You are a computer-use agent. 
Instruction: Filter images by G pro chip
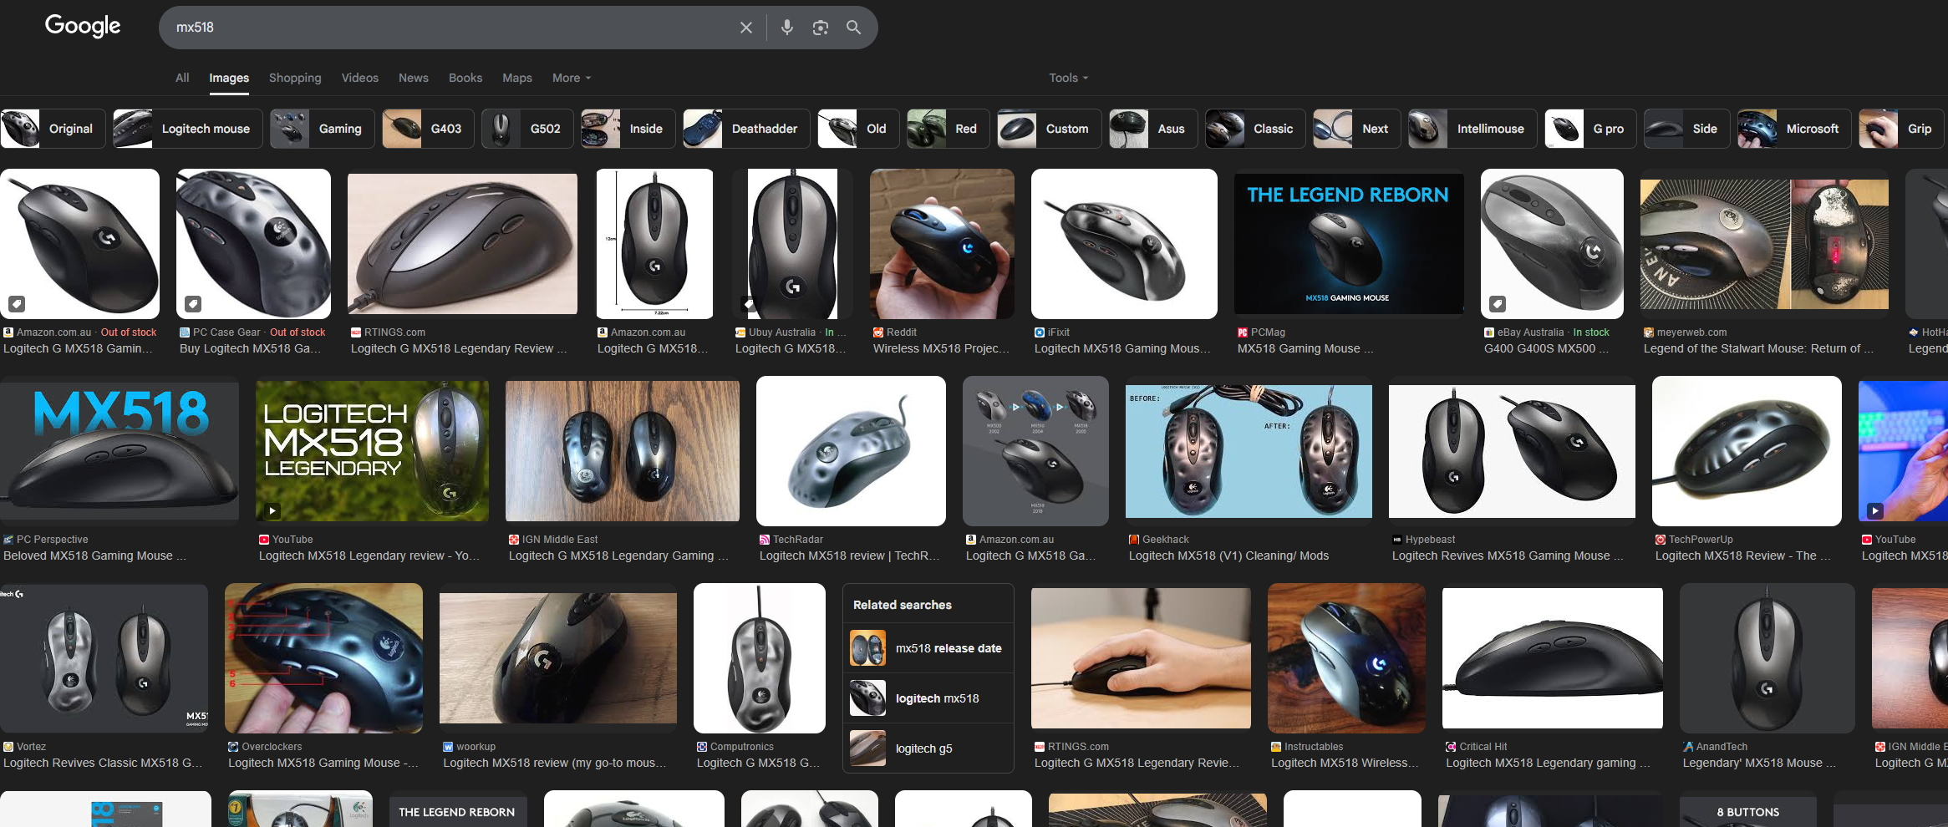click(x=1590, y=129)
